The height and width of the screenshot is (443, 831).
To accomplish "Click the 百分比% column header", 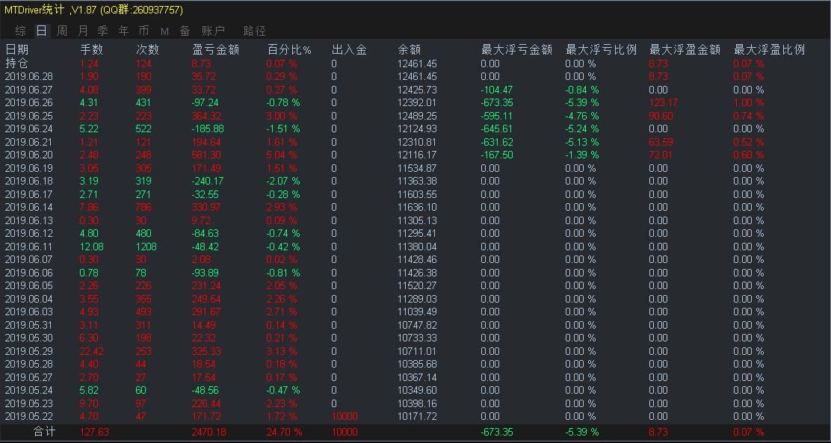I will pos(289,50).
